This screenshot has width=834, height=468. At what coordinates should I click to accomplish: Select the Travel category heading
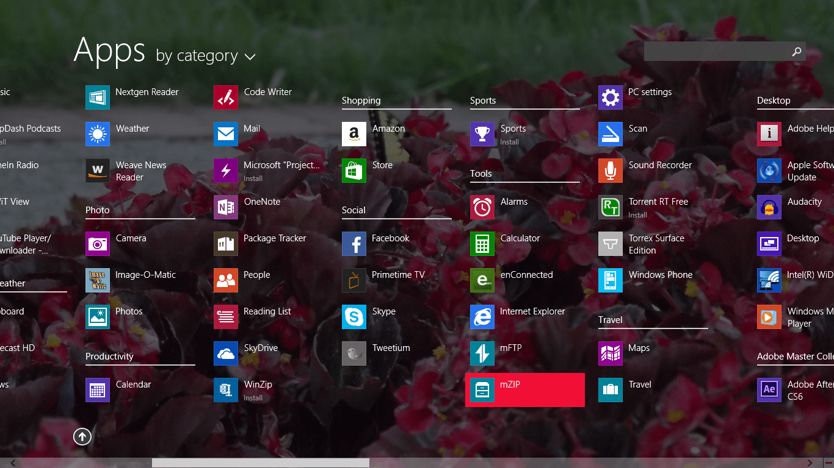[x=611, y=319]
